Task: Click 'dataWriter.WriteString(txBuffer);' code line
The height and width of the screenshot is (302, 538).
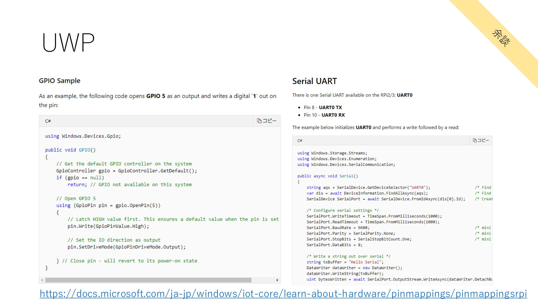Action: (345, 273)
